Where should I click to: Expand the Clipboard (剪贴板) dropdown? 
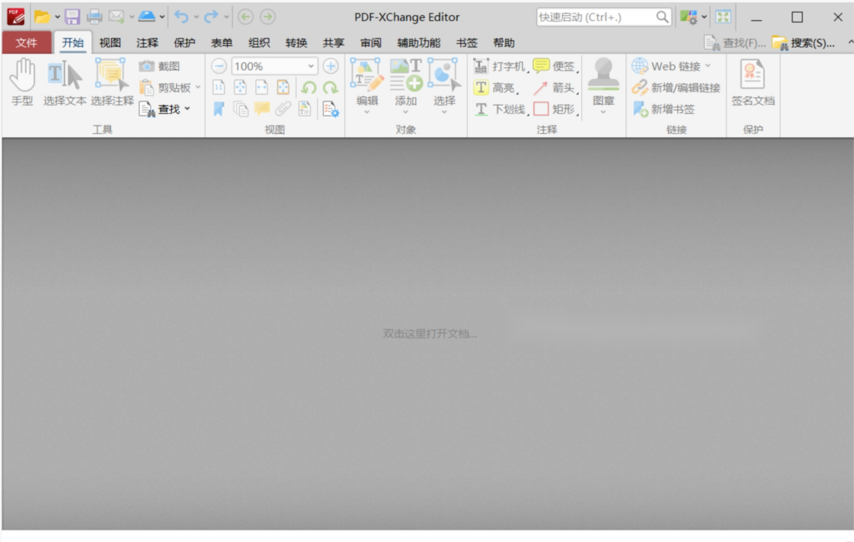pyautogui.click(x=198, y=87)
